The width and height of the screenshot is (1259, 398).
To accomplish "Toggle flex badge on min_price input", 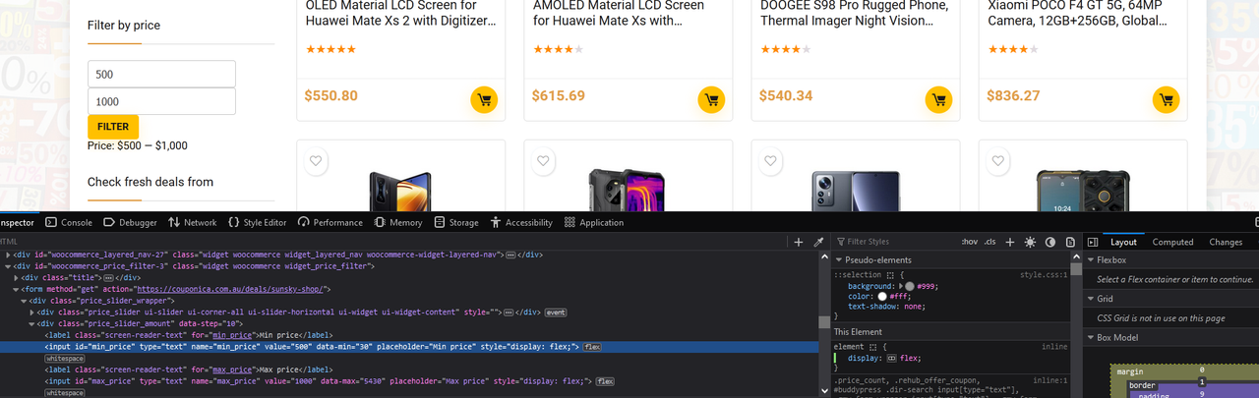I will click(x=592, y=347).
